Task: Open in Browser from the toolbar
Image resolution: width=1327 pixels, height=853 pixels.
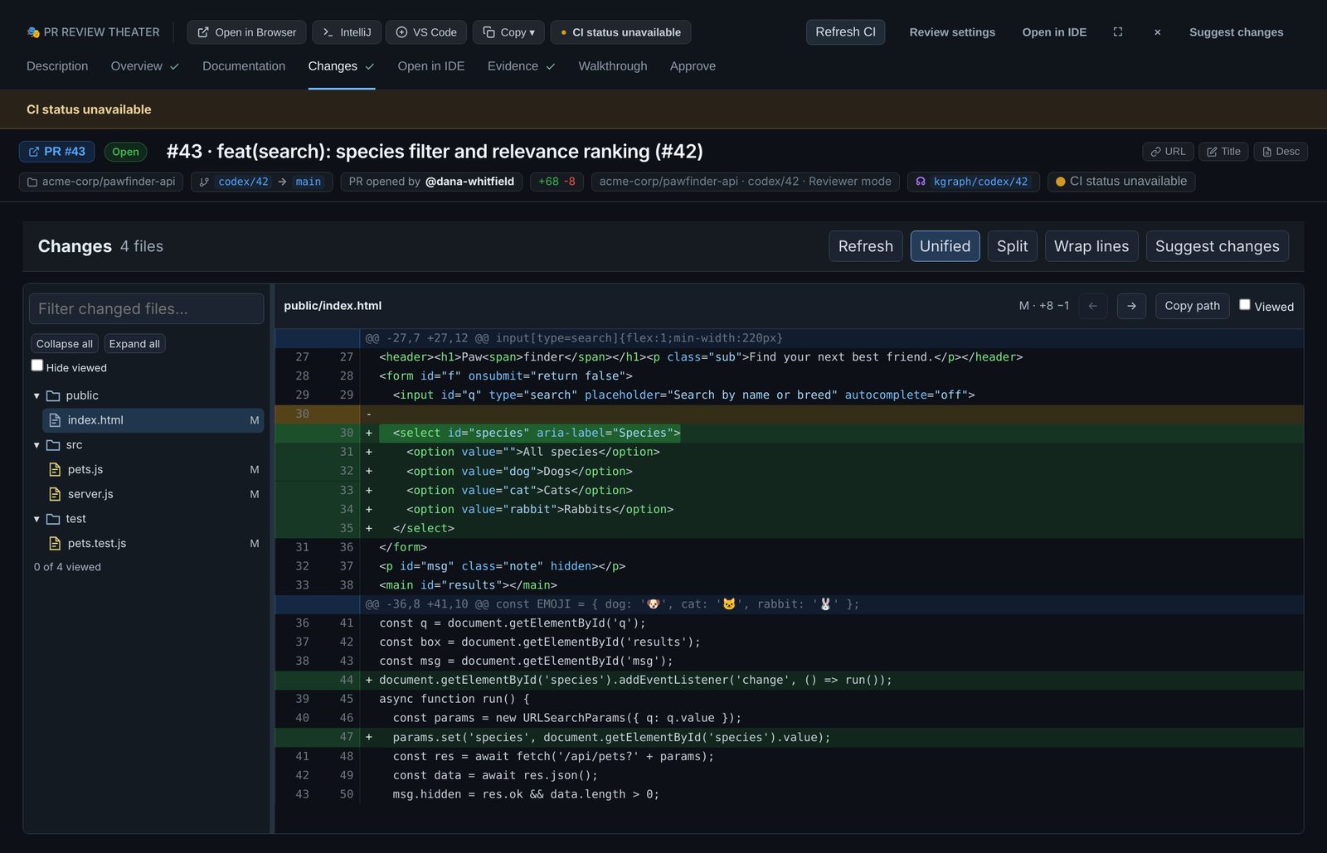Action: tap(246, 32)
